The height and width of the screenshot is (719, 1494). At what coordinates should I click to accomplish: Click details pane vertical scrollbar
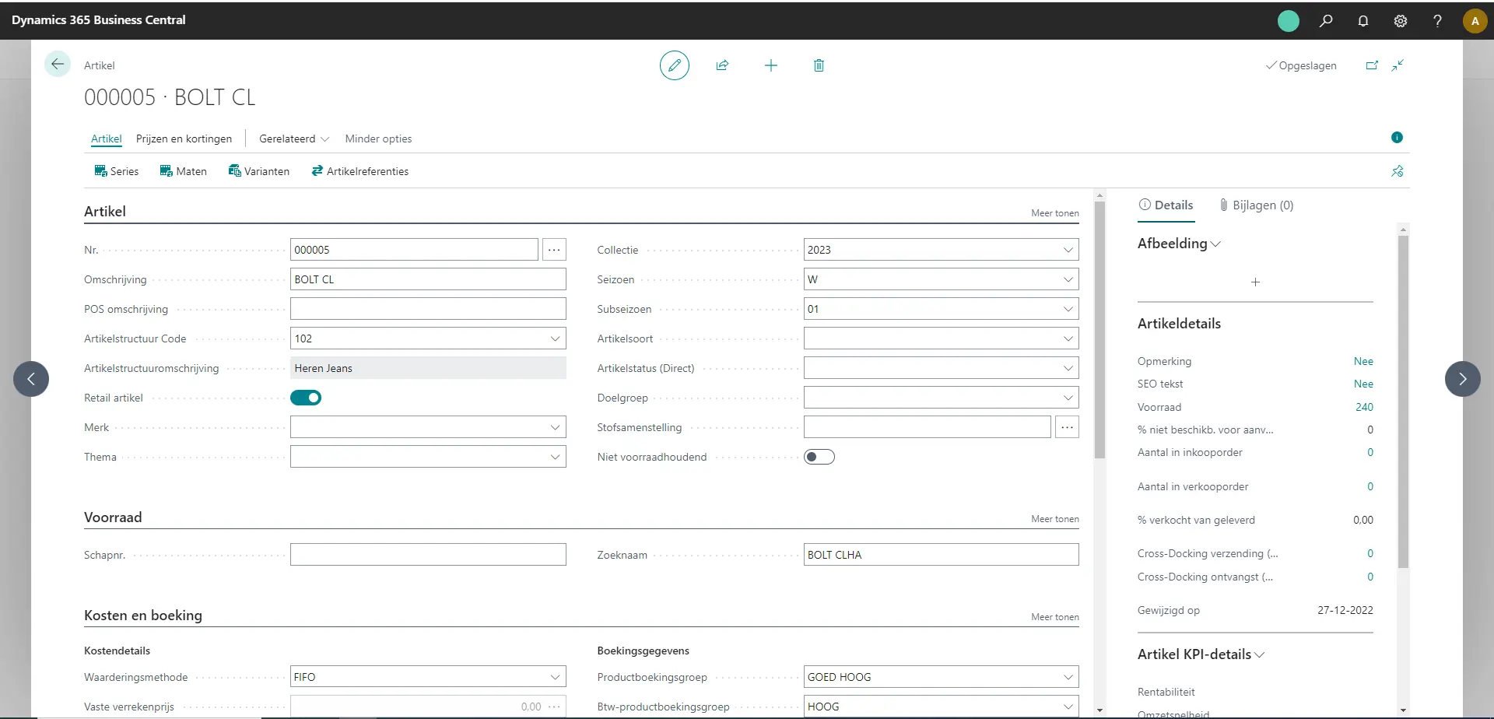1403,402
